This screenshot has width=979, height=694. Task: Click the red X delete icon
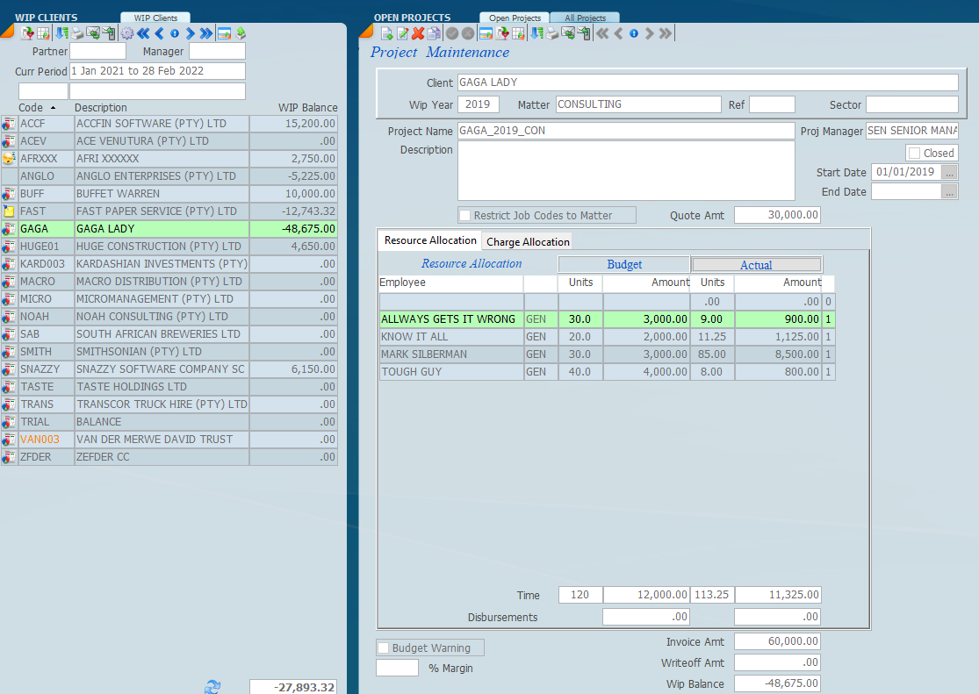click(418, 33)
